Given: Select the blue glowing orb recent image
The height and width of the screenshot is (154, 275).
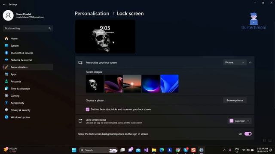Looking at the screenshot, I should click(x=151, y=84).
